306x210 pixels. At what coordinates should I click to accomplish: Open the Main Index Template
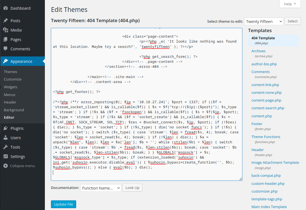269,207
